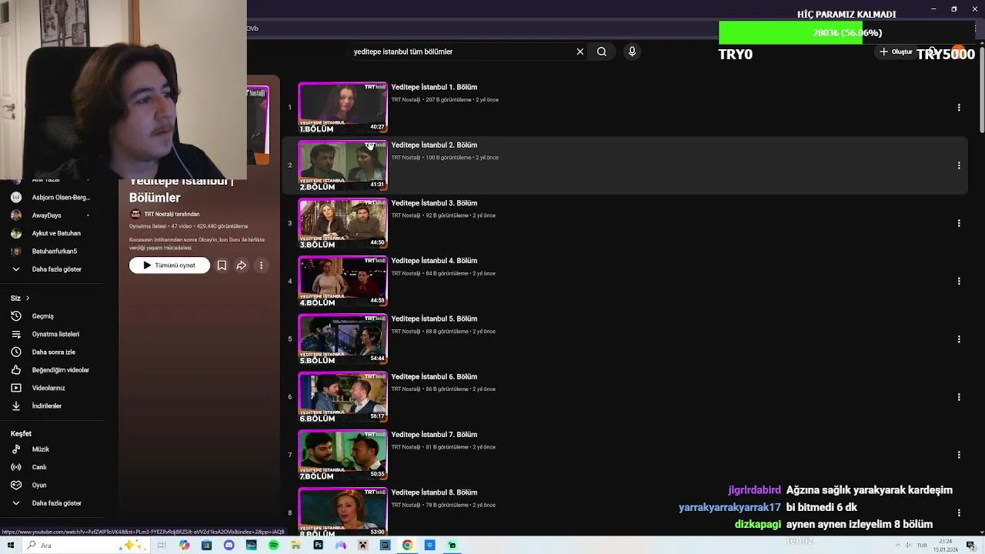The width and height of the screenshot is (985, 554).
Task: Open the Windows notification center icon
Action: tap(971, 545)
